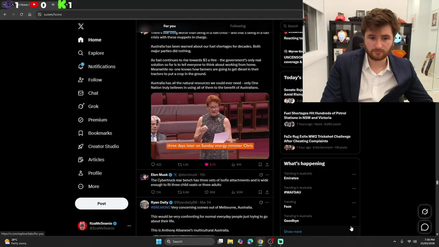Screen dimensions: 439x247
Task: Switch to the For you tab
Action: (x=169, y=26)
